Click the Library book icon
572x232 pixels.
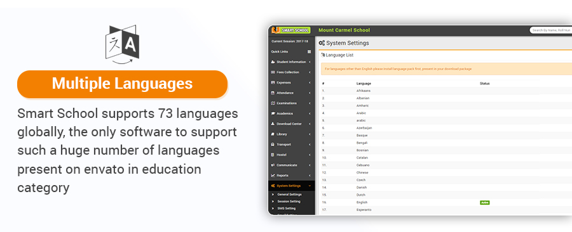pyautogui.click(x=273, y=134)
